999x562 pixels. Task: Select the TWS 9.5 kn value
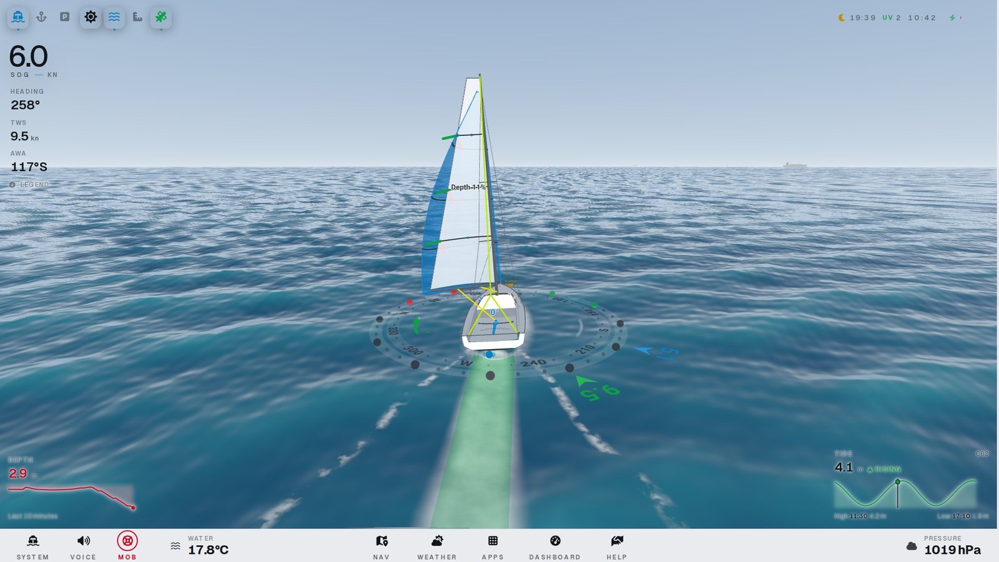pyautogui.click(x=24, y=136)
